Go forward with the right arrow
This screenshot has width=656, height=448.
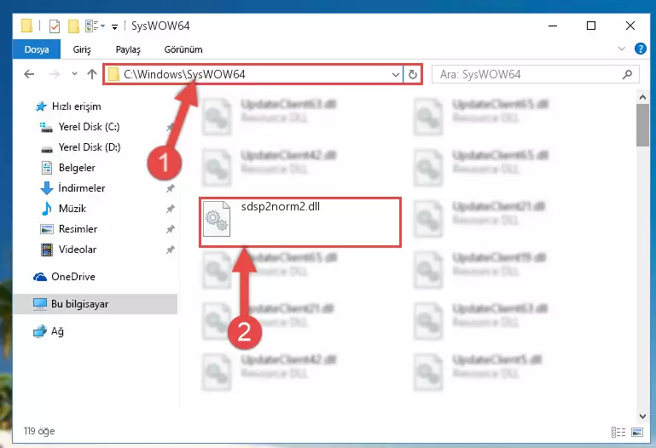(55, 74)
